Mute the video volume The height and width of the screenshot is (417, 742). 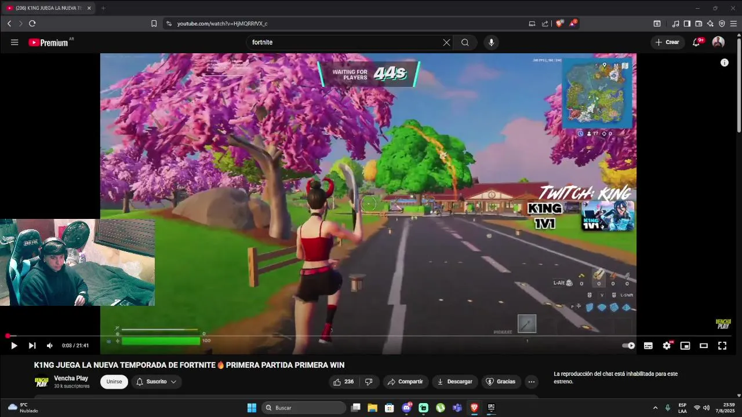click(50, 346)
